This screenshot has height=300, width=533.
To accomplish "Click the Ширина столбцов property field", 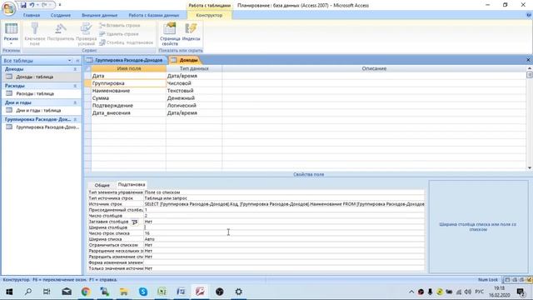I will pyautogui.click(x=284, y=227).
